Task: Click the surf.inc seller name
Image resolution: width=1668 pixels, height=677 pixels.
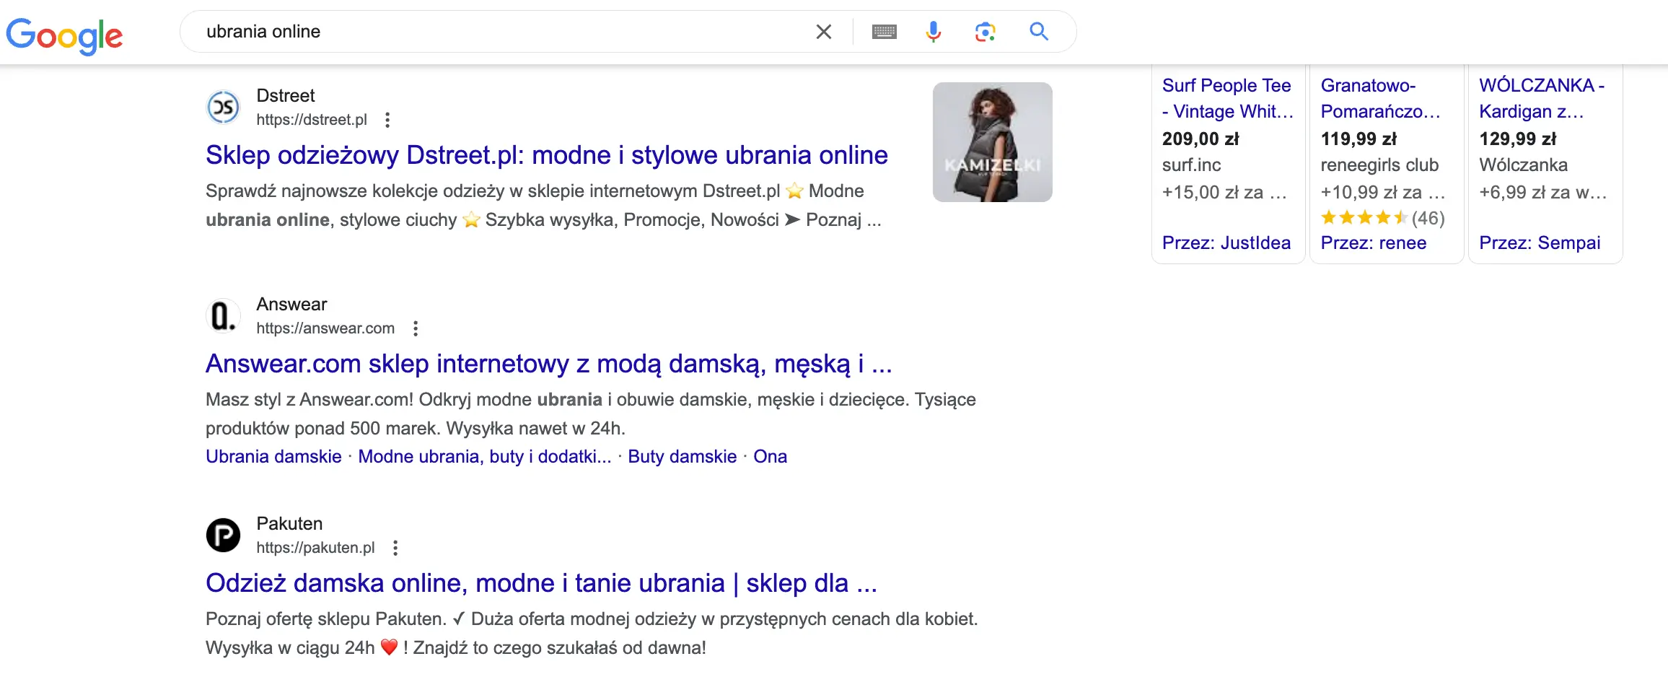Action: [x=1191, y=165]
